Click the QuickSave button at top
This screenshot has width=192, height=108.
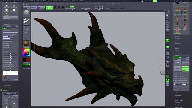click(136, 1)
